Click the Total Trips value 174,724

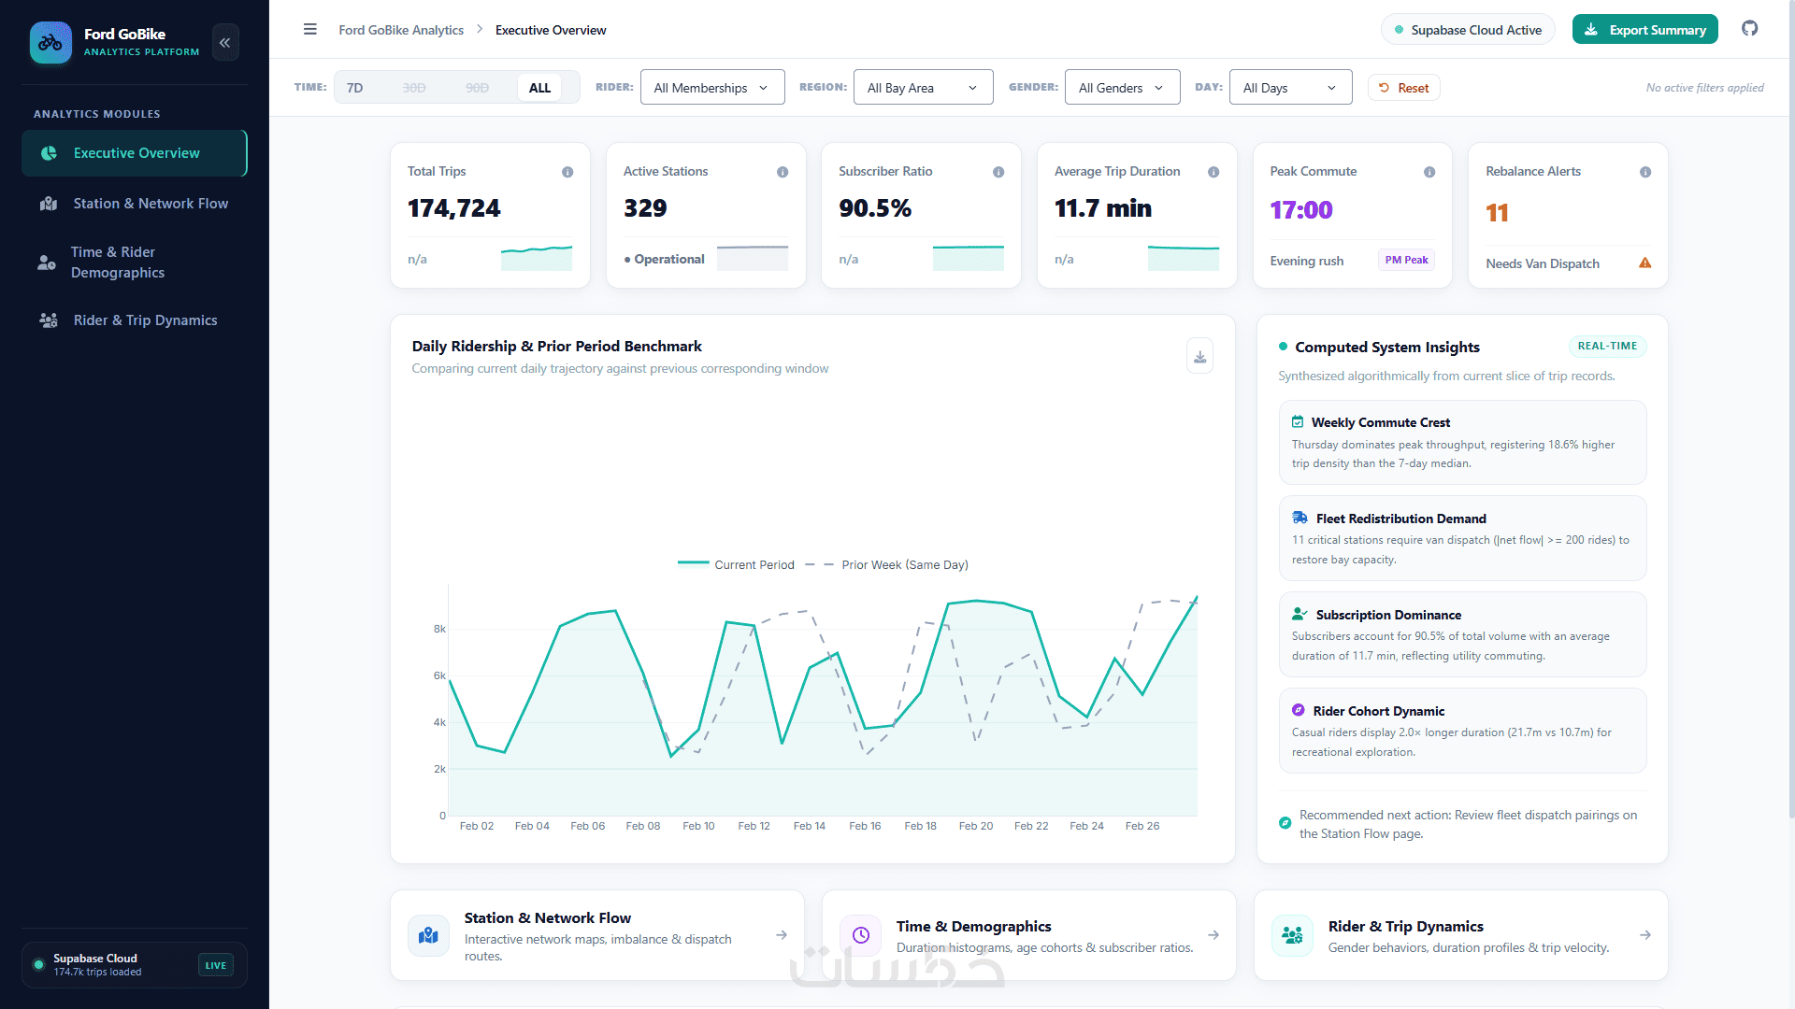click(x=454, y=208)
